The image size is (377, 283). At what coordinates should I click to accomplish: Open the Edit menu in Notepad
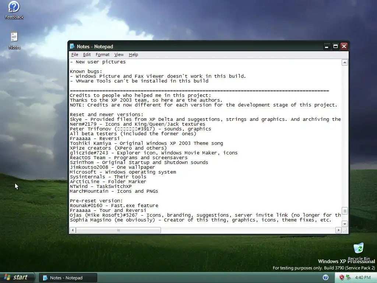point(87,55)
